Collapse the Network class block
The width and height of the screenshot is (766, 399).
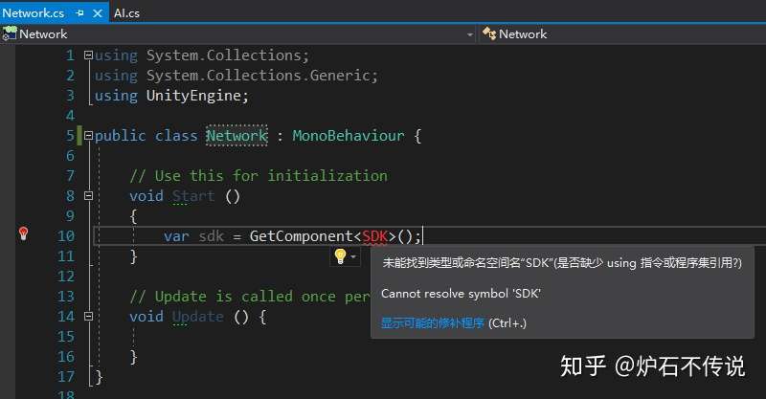pos(89,136)
